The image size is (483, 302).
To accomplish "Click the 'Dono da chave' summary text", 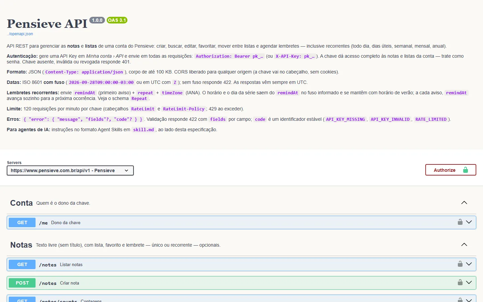I will pyautogui.click(x=66, y=222).
